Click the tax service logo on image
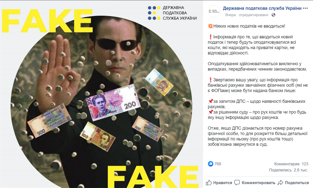Image resolution: width=313 pixels, height=188 pixels. (x=172, y=13)
